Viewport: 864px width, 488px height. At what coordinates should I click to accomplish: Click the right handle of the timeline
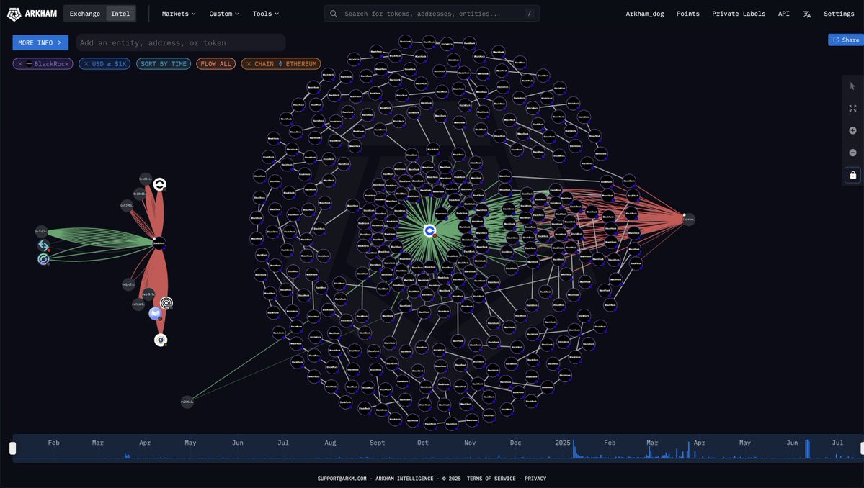coord(863,448)
